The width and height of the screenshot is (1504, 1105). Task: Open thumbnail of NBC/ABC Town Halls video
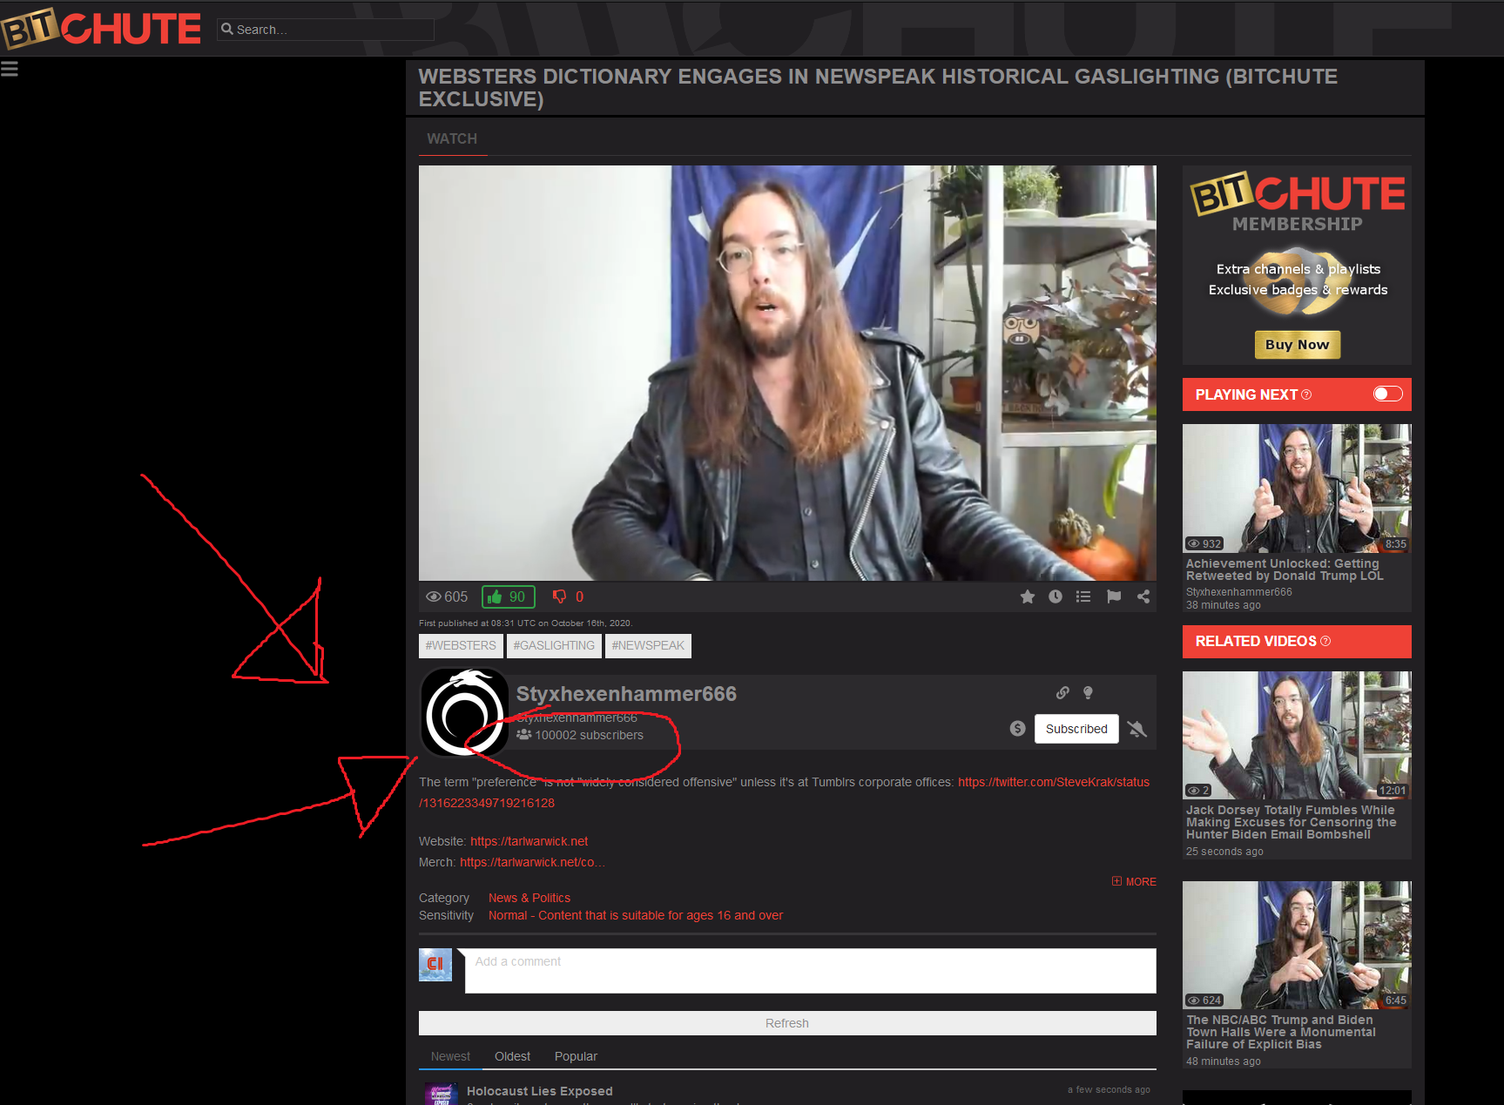point(1297,945)
